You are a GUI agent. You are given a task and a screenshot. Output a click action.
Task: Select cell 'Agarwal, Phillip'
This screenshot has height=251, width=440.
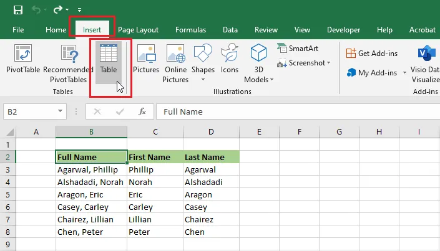coord(92,169)
